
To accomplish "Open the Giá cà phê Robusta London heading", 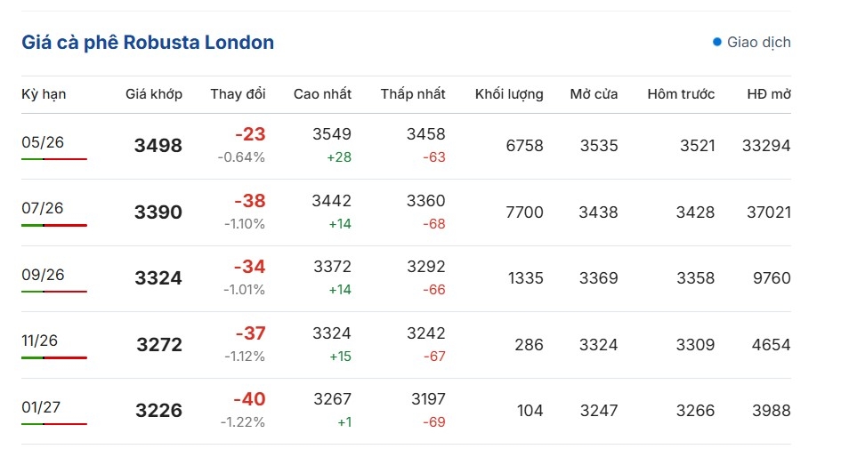I will [148, 42].
